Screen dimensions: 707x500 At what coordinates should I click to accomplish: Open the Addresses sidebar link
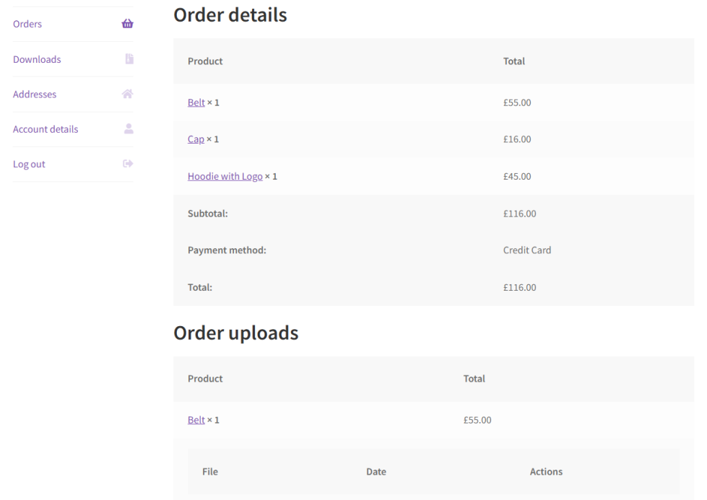(35, 94)
